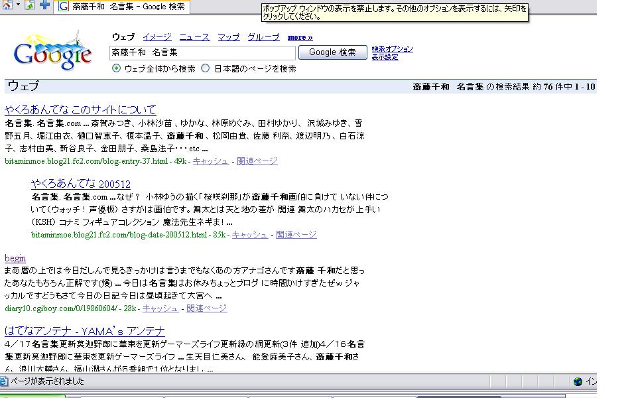Open キャッシュ for blog-entry-37 result
This screenshot has height=398, width=630.
click(210, 161)
